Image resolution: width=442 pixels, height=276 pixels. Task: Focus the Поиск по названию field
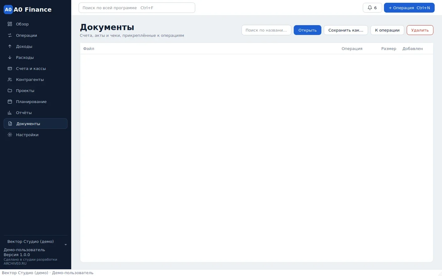[x=266, y=30]
